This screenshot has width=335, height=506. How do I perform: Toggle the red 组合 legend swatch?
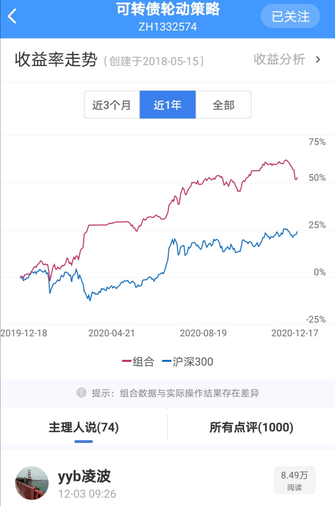point(127,361)
